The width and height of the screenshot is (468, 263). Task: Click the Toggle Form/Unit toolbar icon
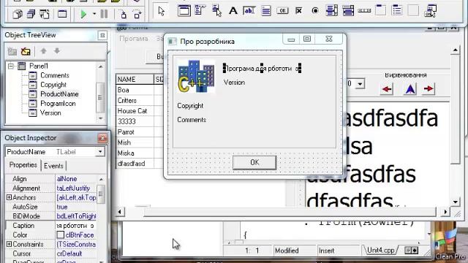pyautogui.click(x=45, y=14)
